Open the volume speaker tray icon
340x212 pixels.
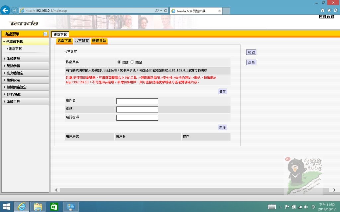(306, 207)
